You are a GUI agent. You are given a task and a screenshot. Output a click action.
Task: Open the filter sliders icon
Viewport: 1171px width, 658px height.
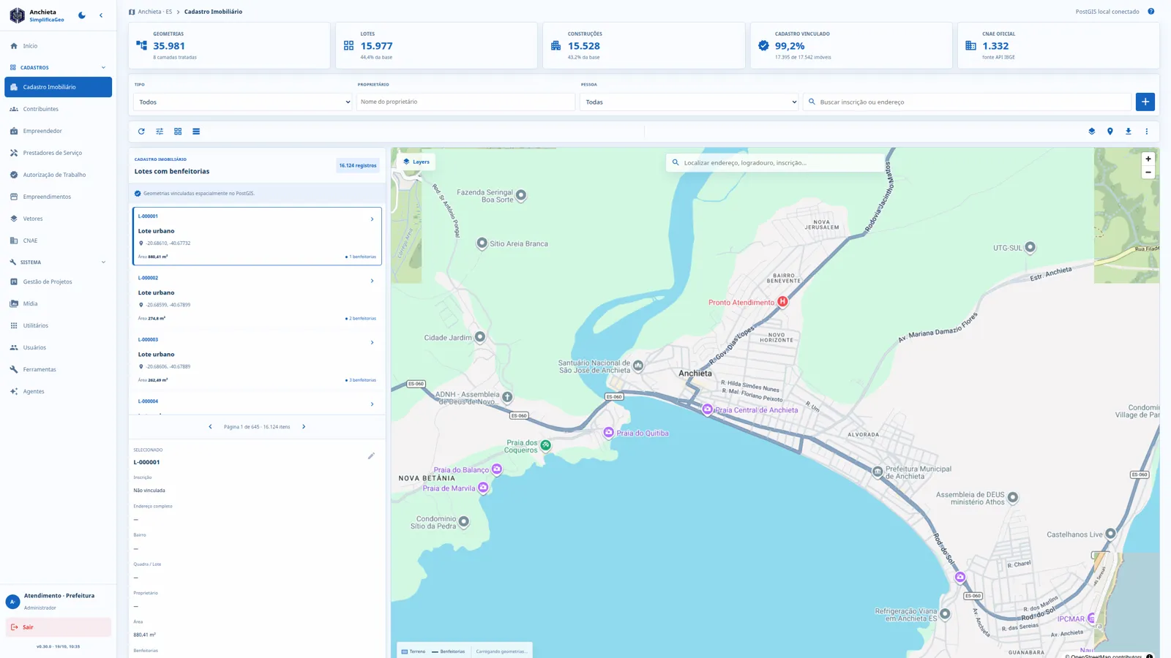coord(160,132)
